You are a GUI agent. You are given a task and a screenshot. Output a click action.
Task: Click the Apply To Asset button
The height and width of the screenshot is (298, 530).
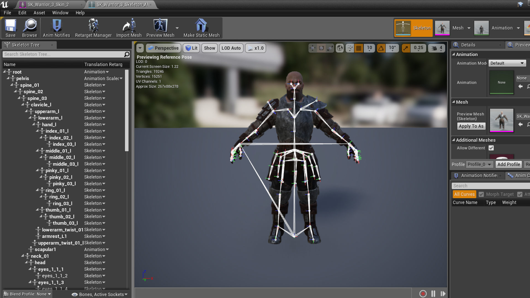pyautogui.click(x=471, y=126)
